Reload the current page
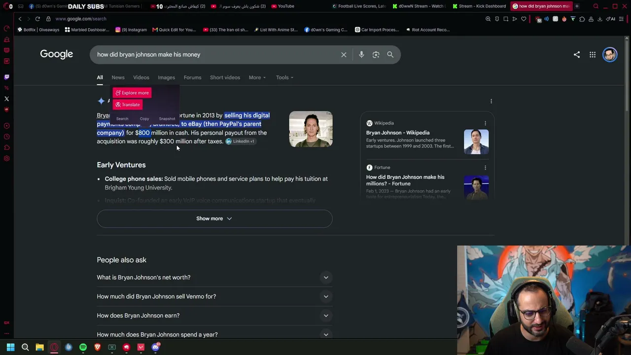This screenshot has height=355, width=631. 37,19
